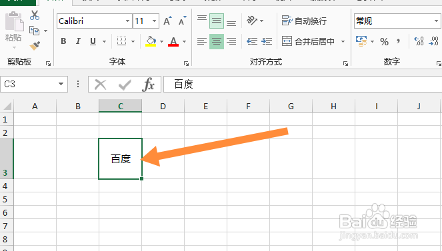
Task: Select row 1 header
Action: click(6, 120)
